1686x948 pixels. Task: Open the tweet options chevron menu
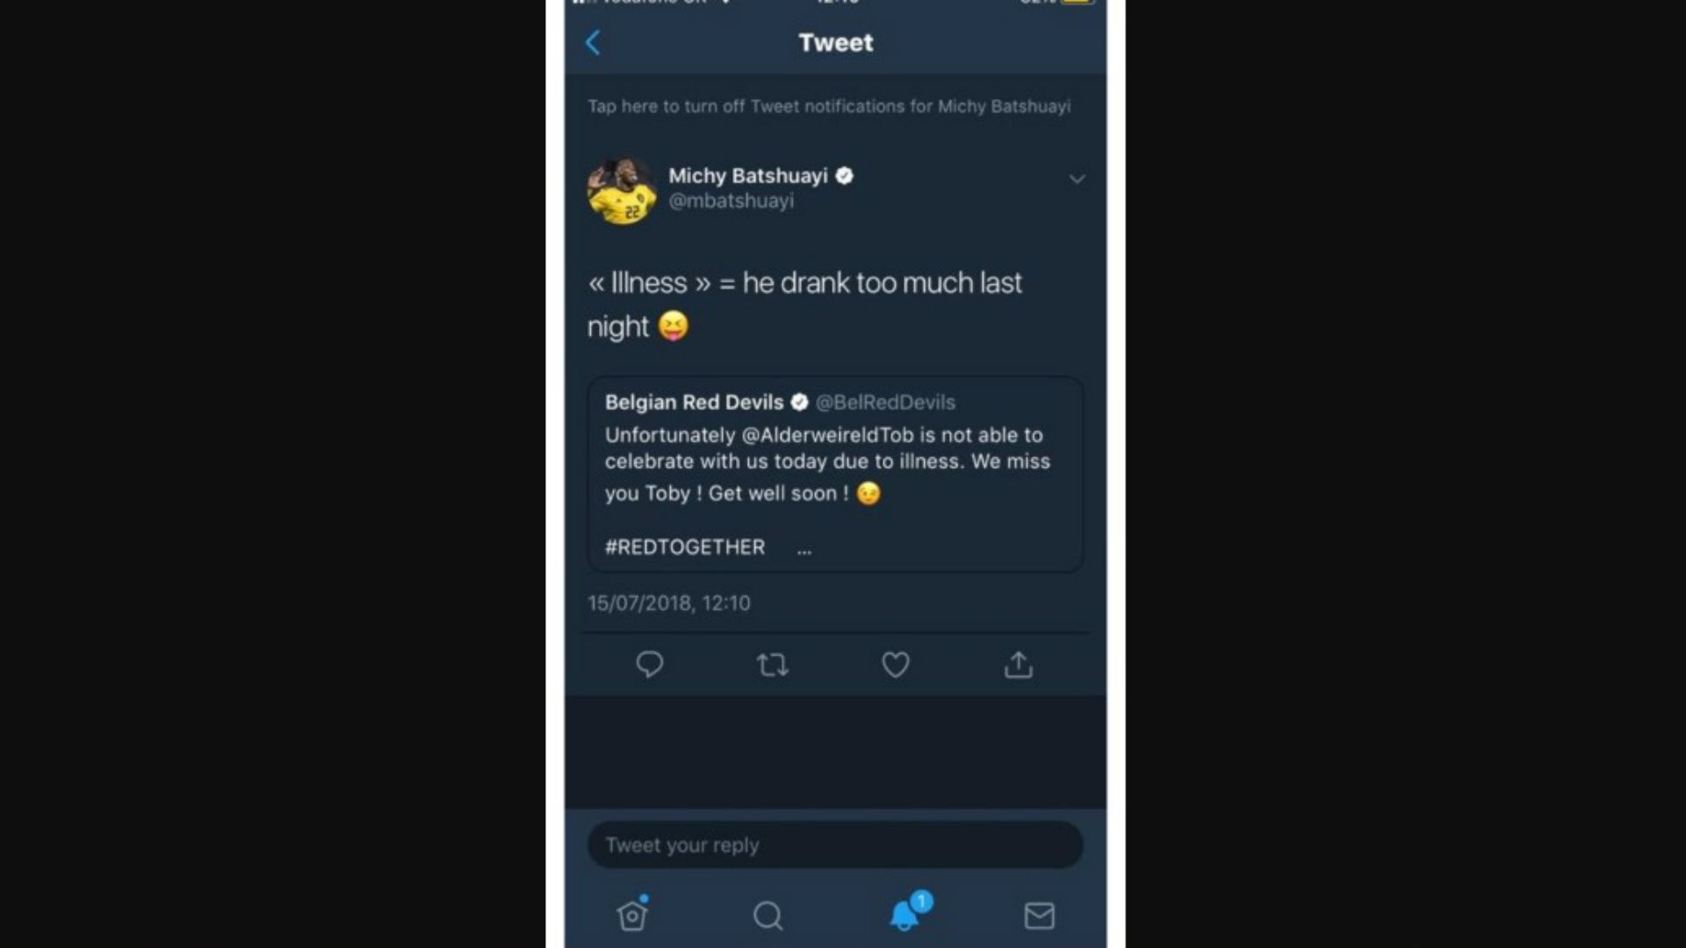(1077, 180)
